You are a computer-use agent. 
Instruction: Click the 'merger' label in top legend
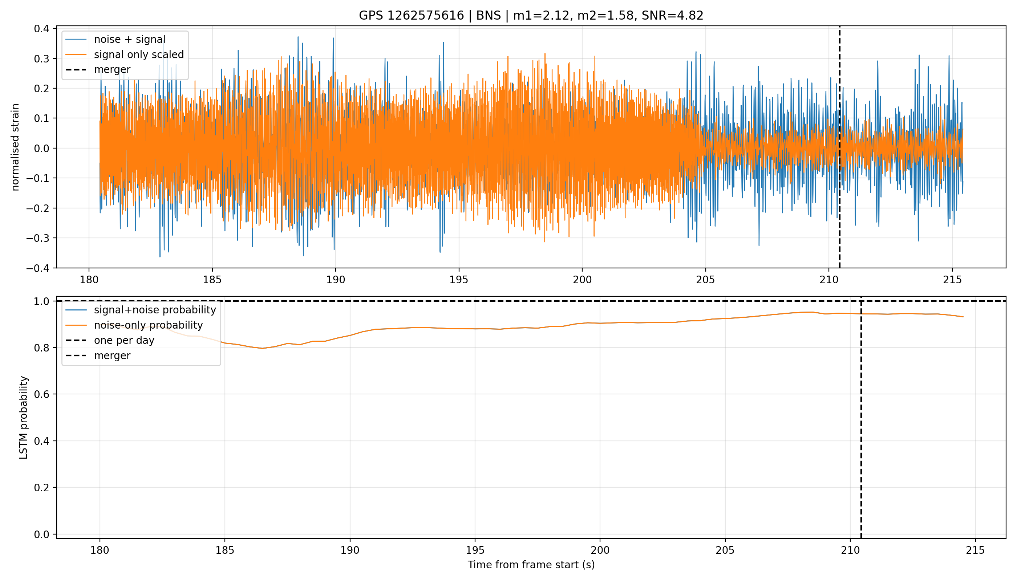pyautogui.click(x=112, y=69)
